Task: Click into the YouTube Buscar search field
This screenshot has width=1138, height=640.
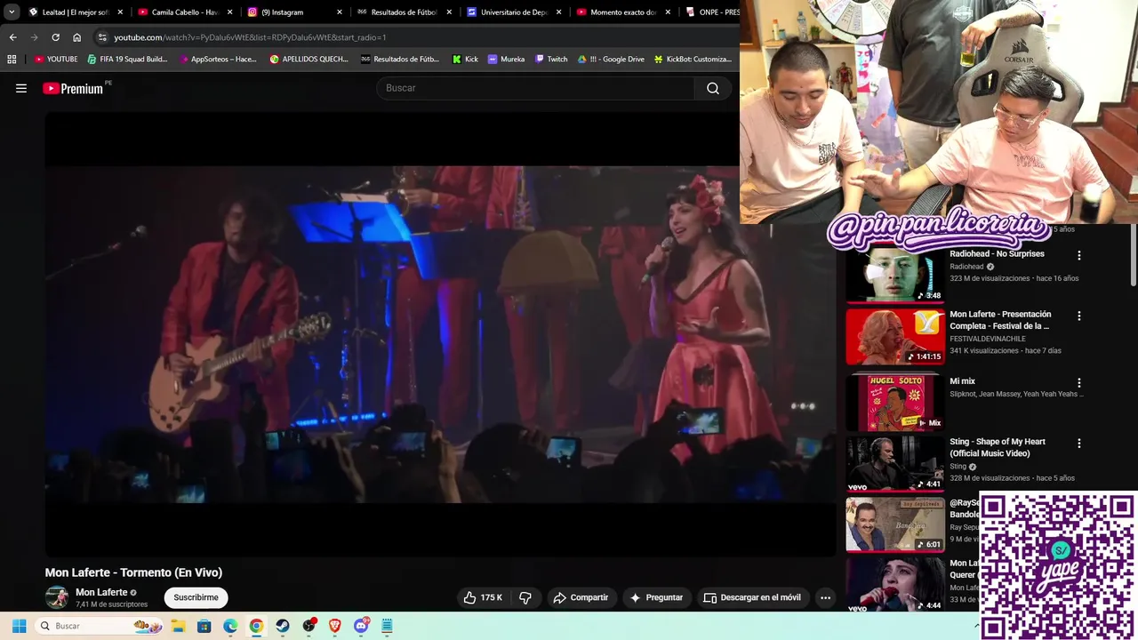Action: pyautogui.click(x=536, y=88)
